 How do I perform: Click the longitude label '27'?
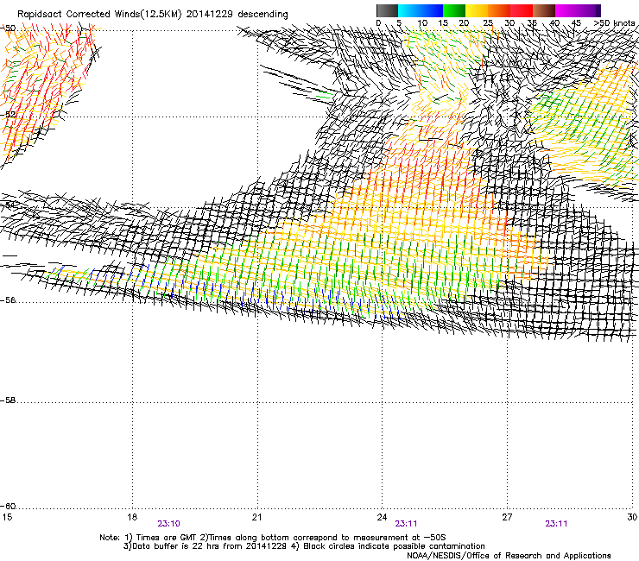507,517
